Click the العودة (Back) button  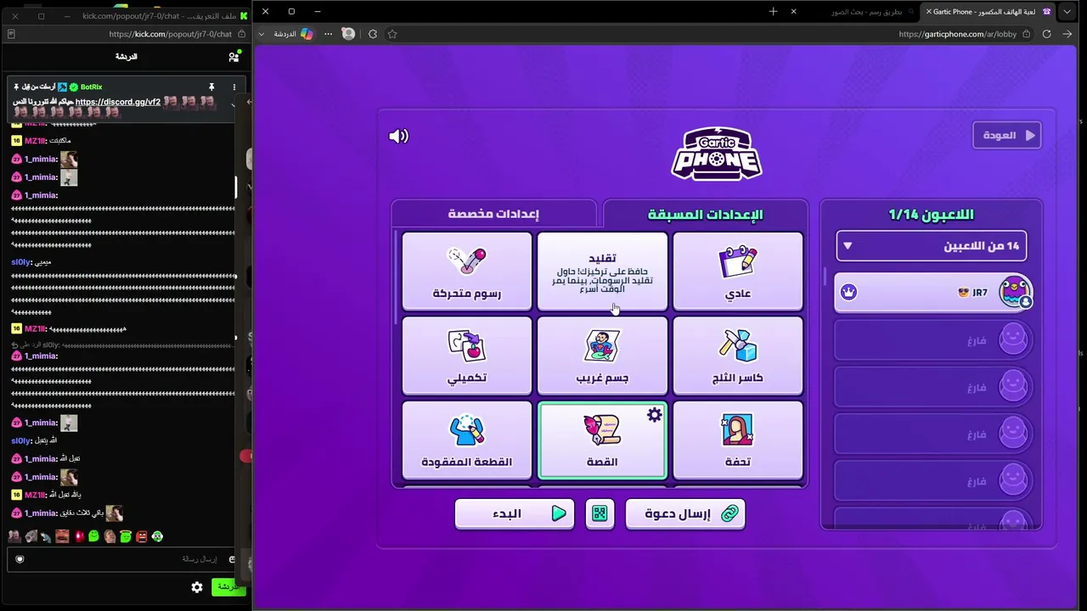coord(1007,135)
